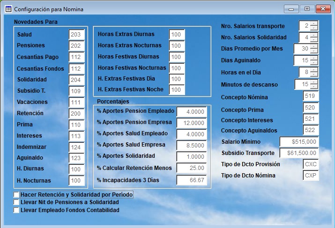Increase Minutos de descanso value
This screenshot has width=335, height=228.
tap(314, 82)
